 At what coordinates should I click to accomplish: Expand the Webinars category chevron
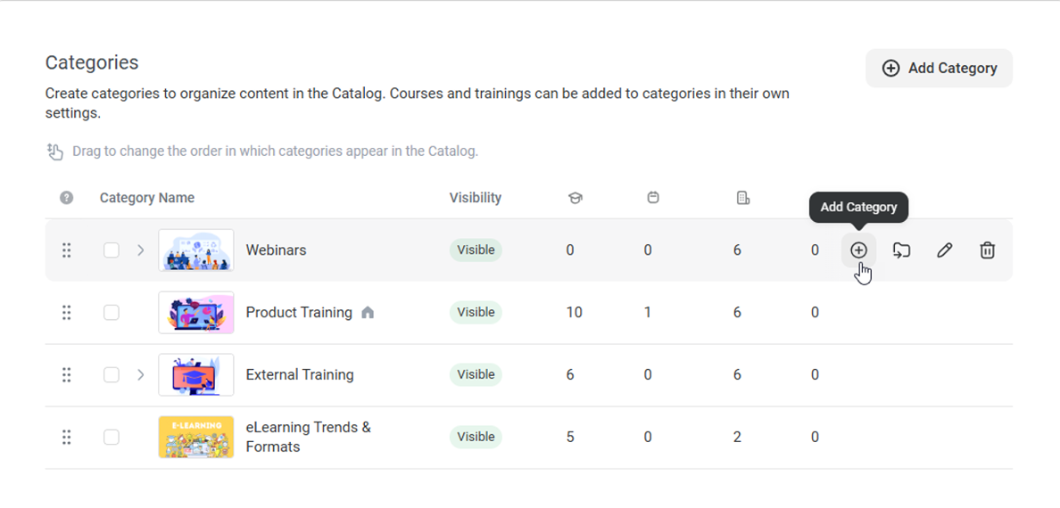click(140, 250)
